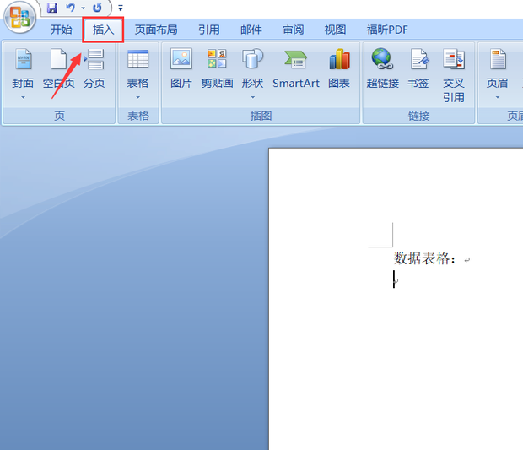Switch to the 页面布局 tab
The width and height of the screenshot is (523, 450).
[156, 30]
